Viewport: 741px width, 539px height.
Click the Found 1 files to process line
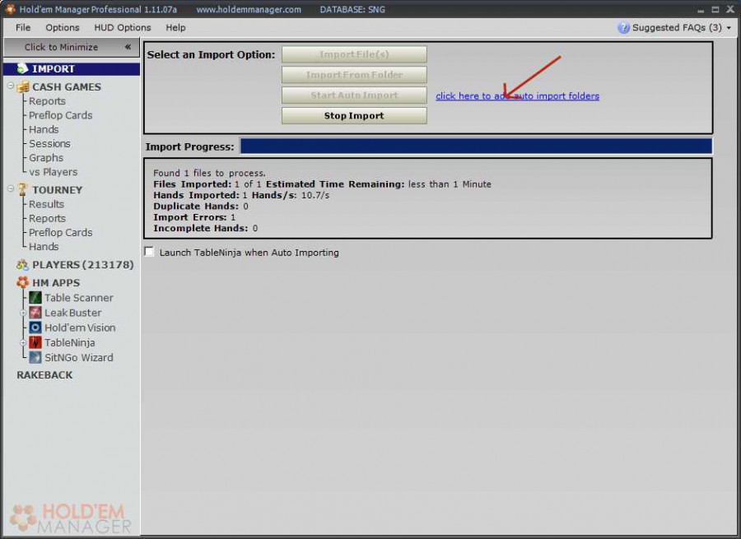pyautogui.click(x=209, y=173)
